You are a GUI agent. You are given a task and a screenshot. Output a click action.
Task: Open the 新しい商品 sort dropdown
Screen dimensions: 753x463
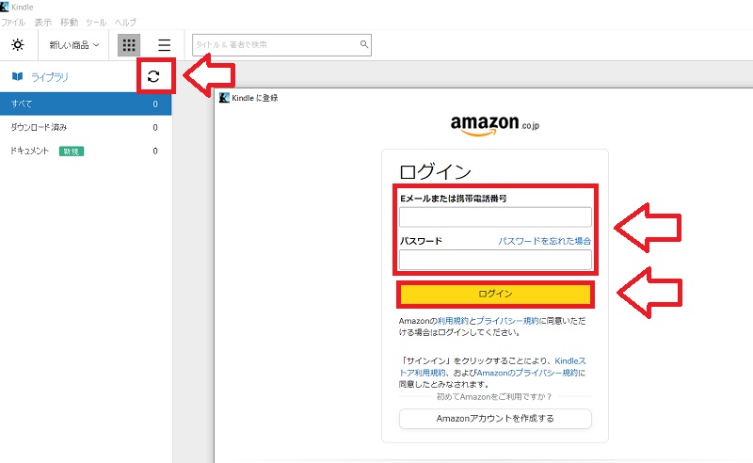coord(74,45)
